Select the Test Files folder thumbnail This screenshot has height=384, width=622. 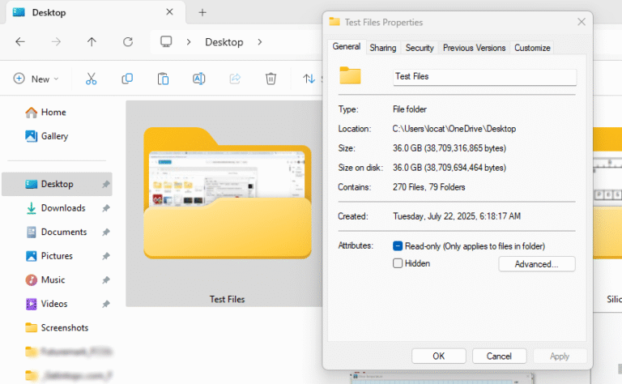point(228,193)
